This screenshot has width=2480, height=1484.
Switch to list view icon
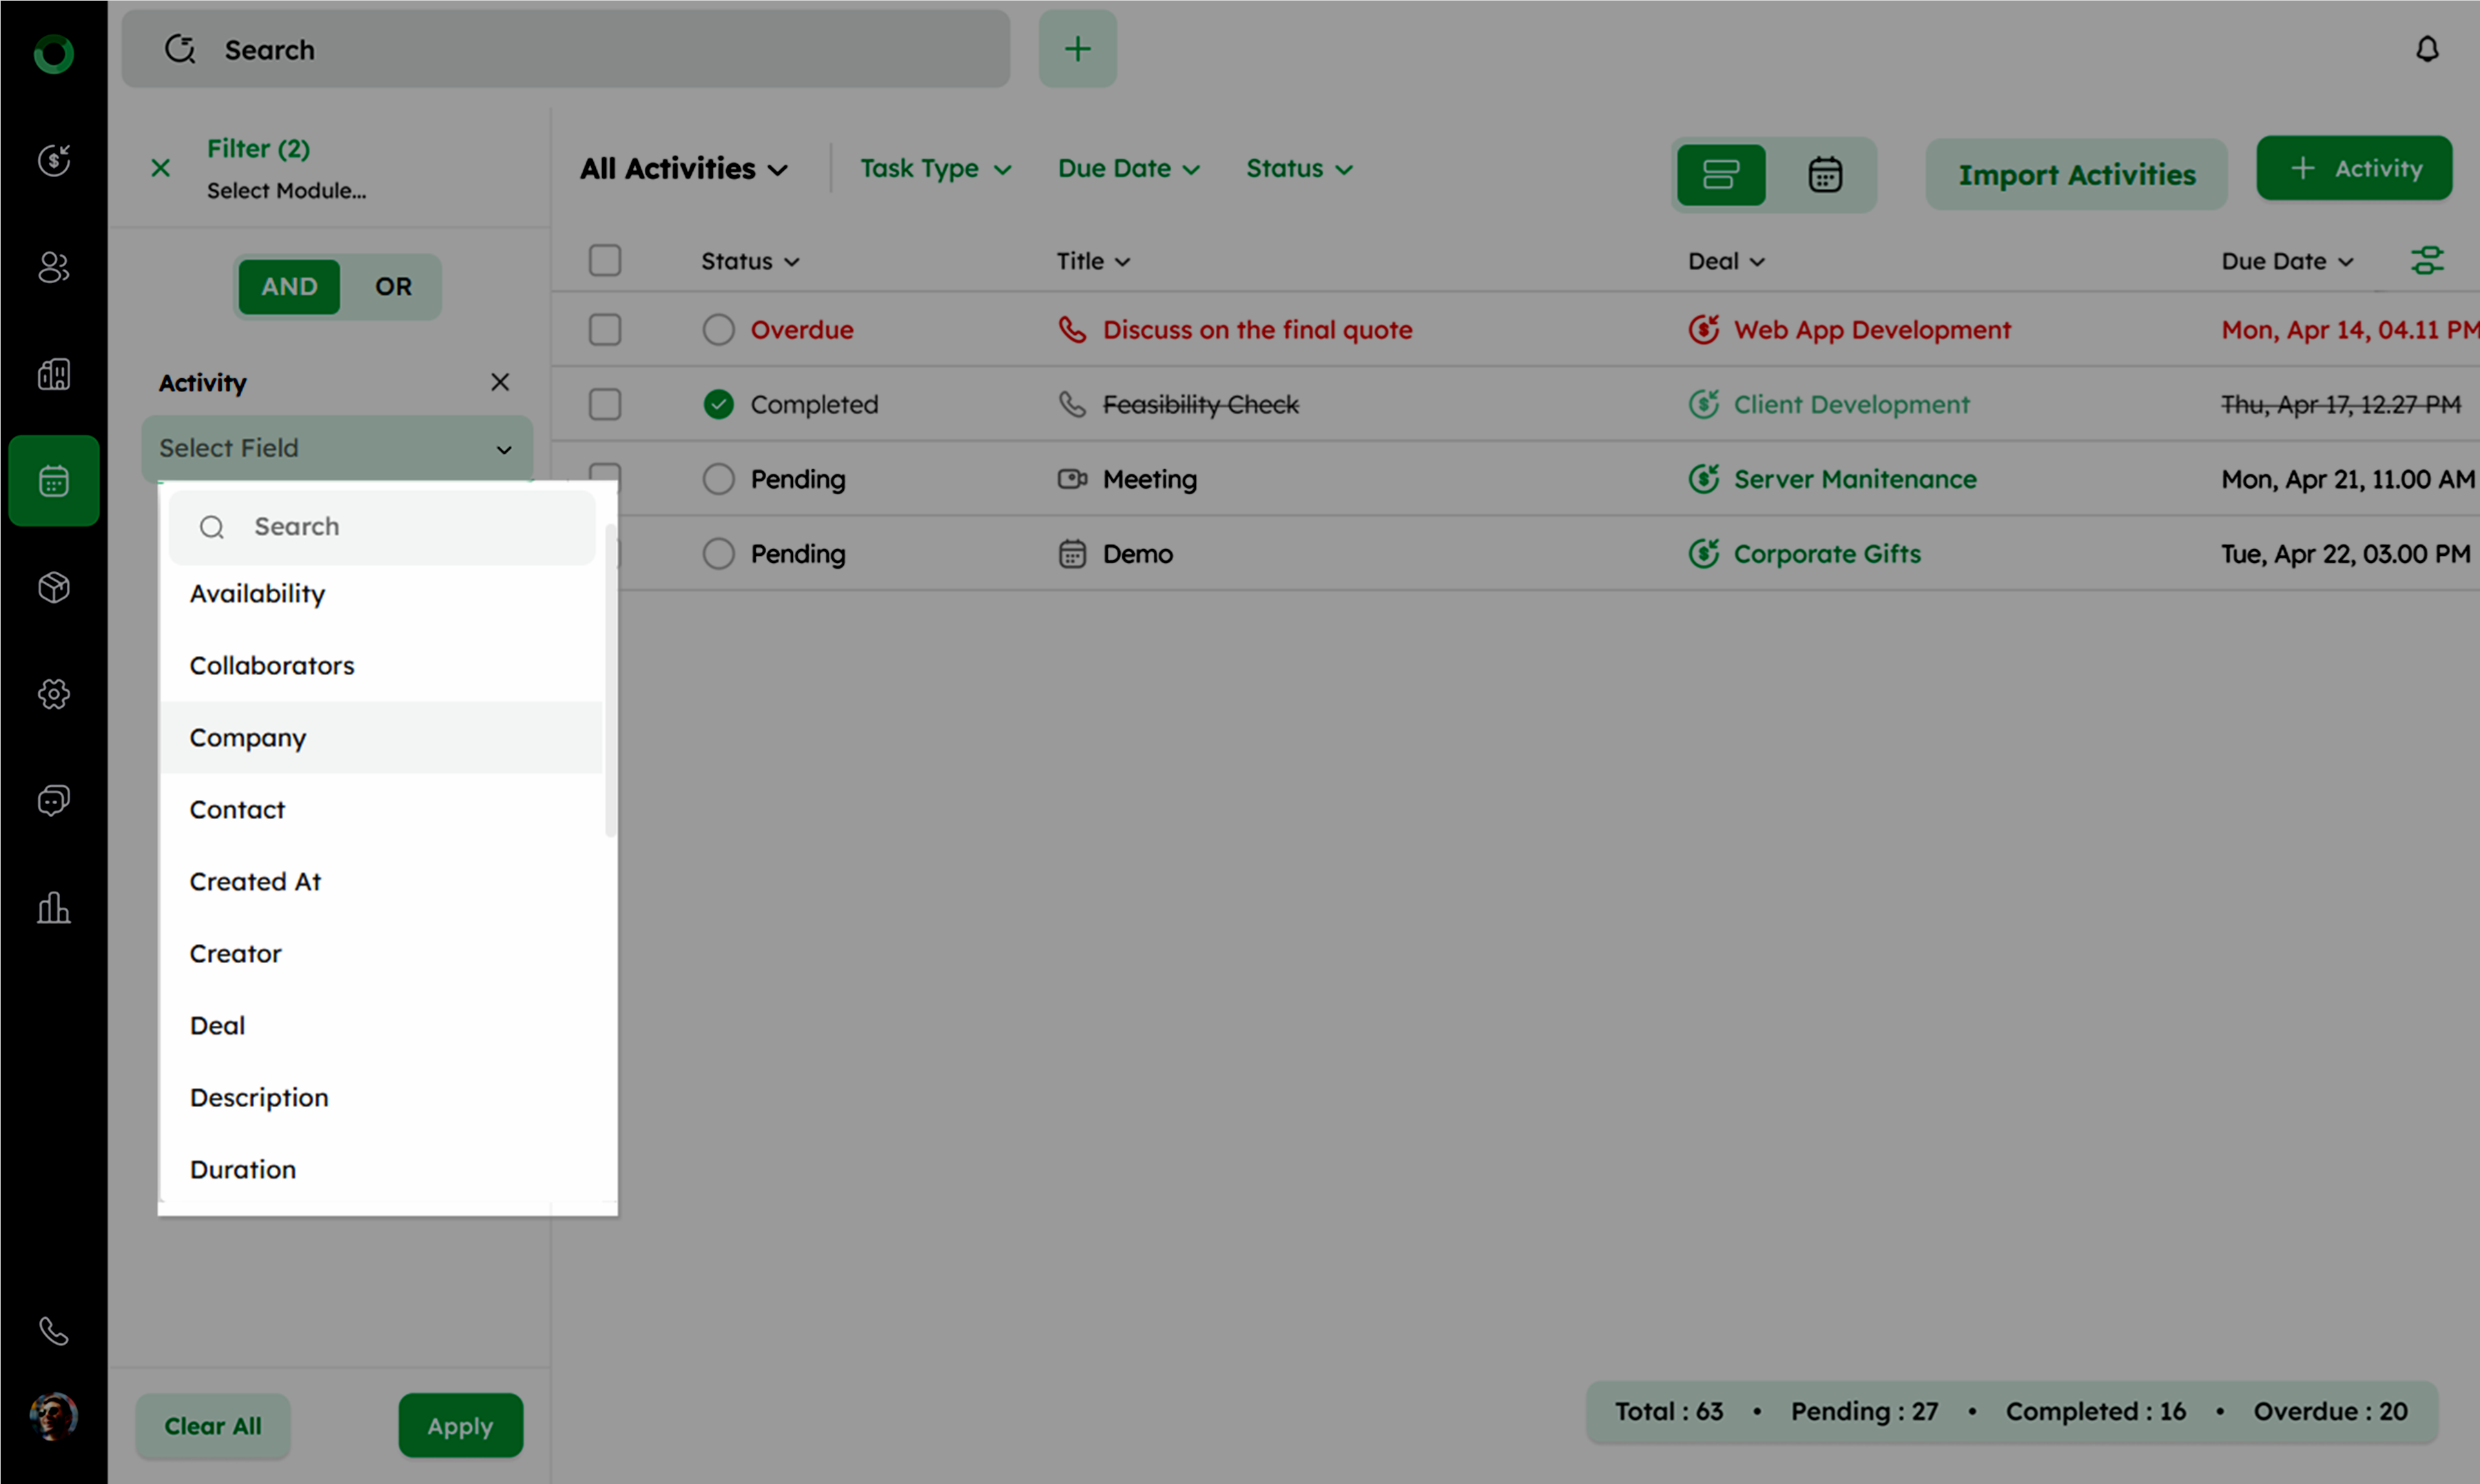1720,174
